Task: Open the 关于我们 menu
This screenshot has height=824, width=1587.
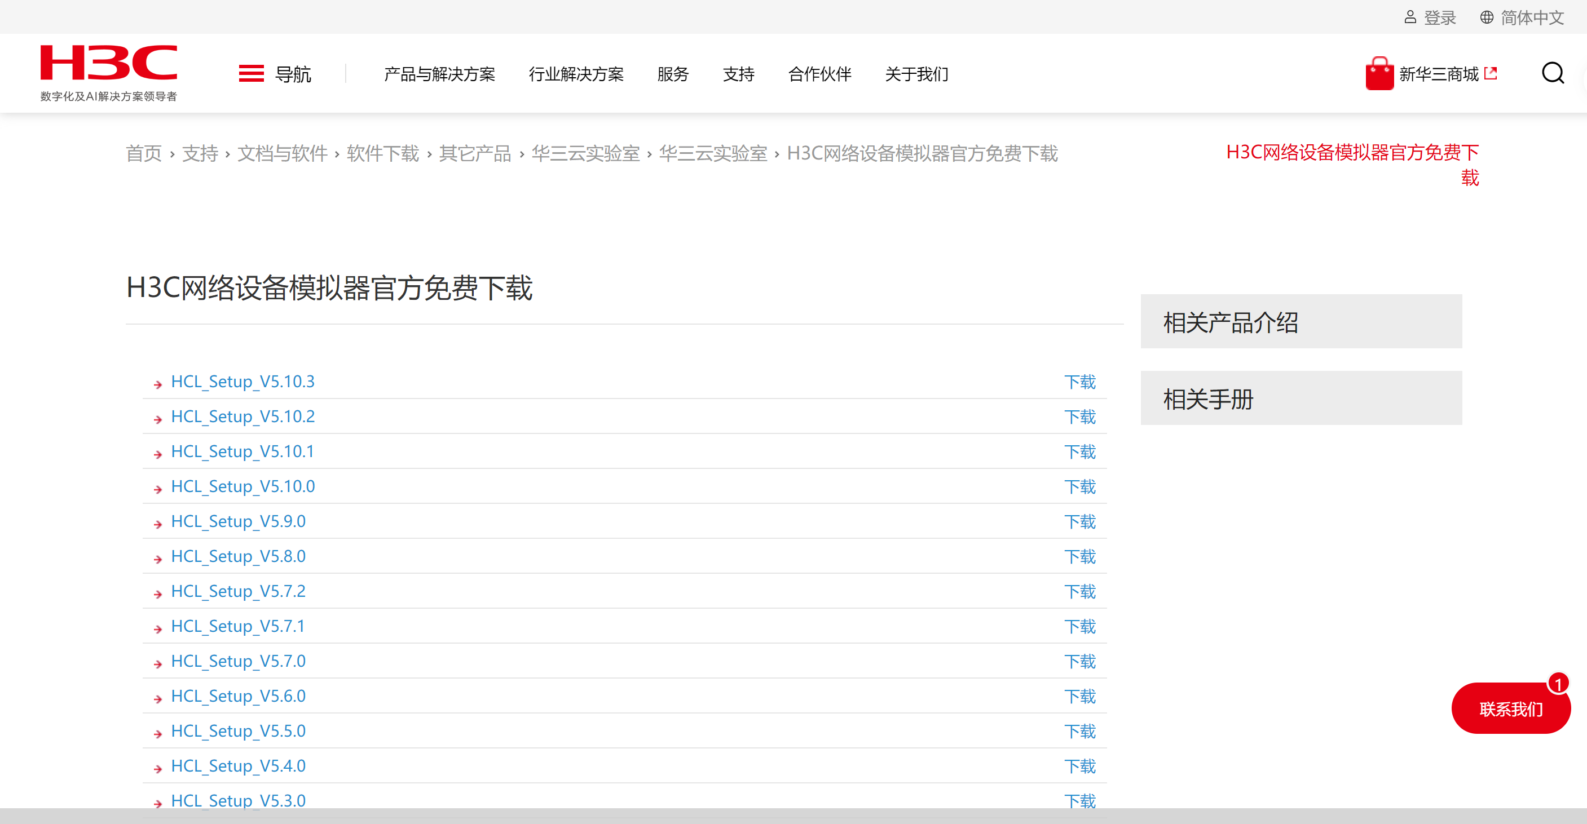Action: [x=916, y=74]
